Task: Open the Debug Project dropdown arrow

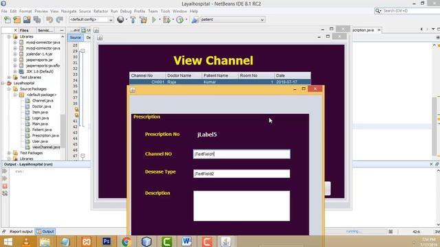Action: [173, 20]
